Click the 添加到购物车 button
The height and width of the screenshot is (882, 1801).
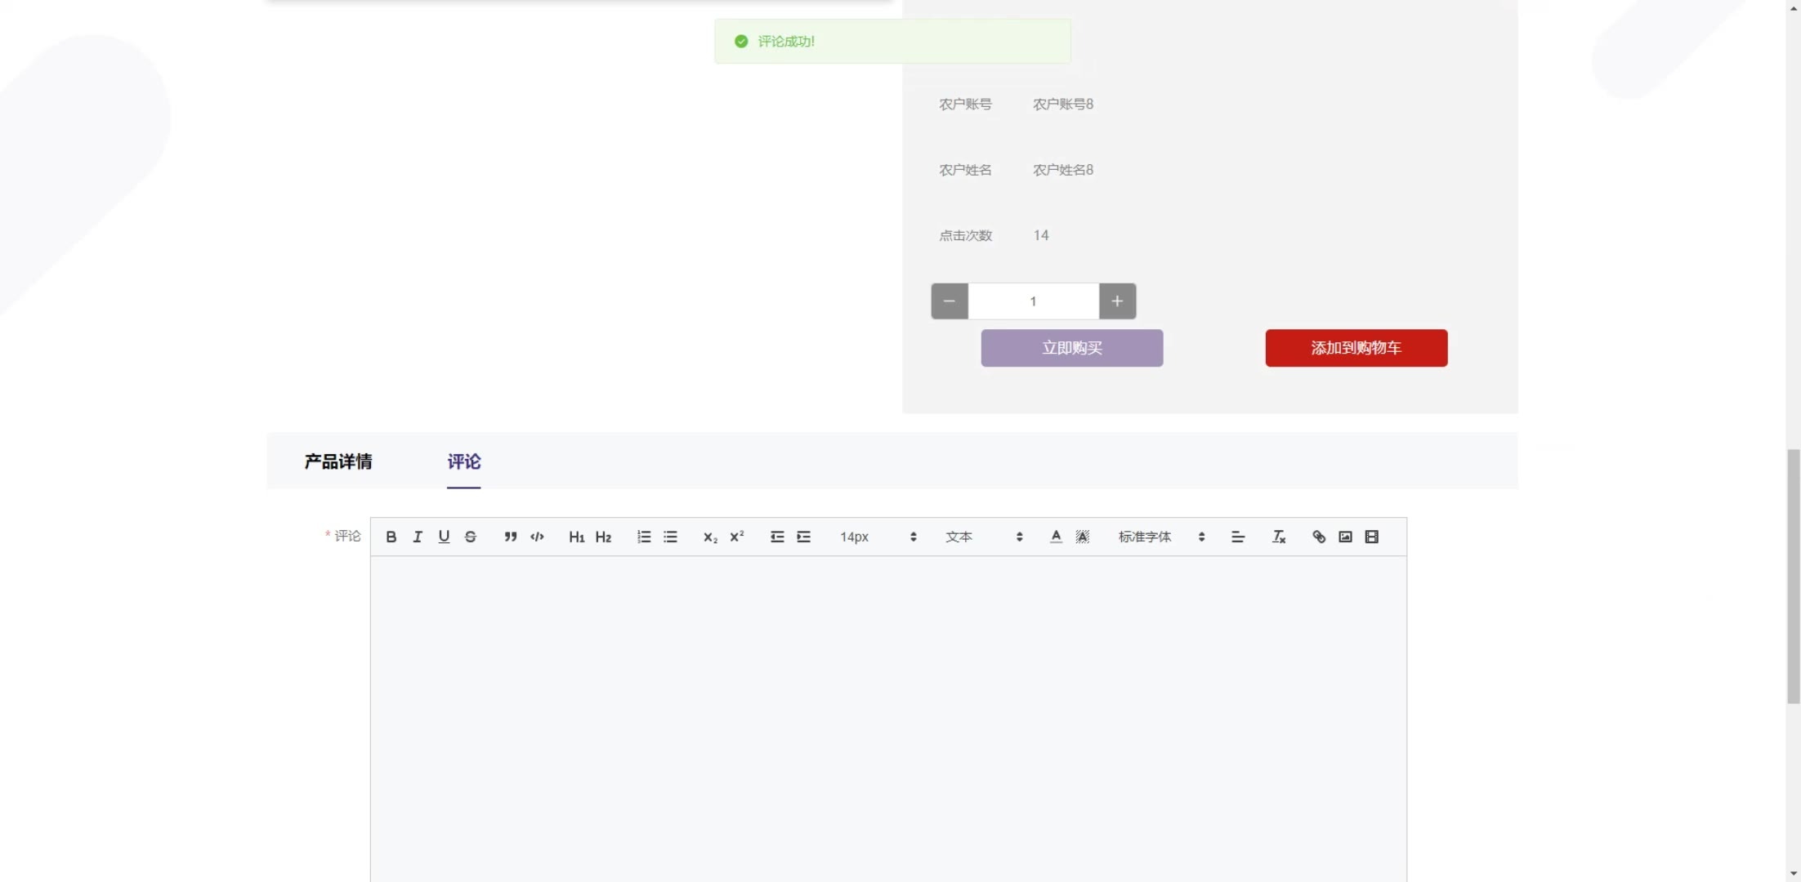[x=1356, y=348]
